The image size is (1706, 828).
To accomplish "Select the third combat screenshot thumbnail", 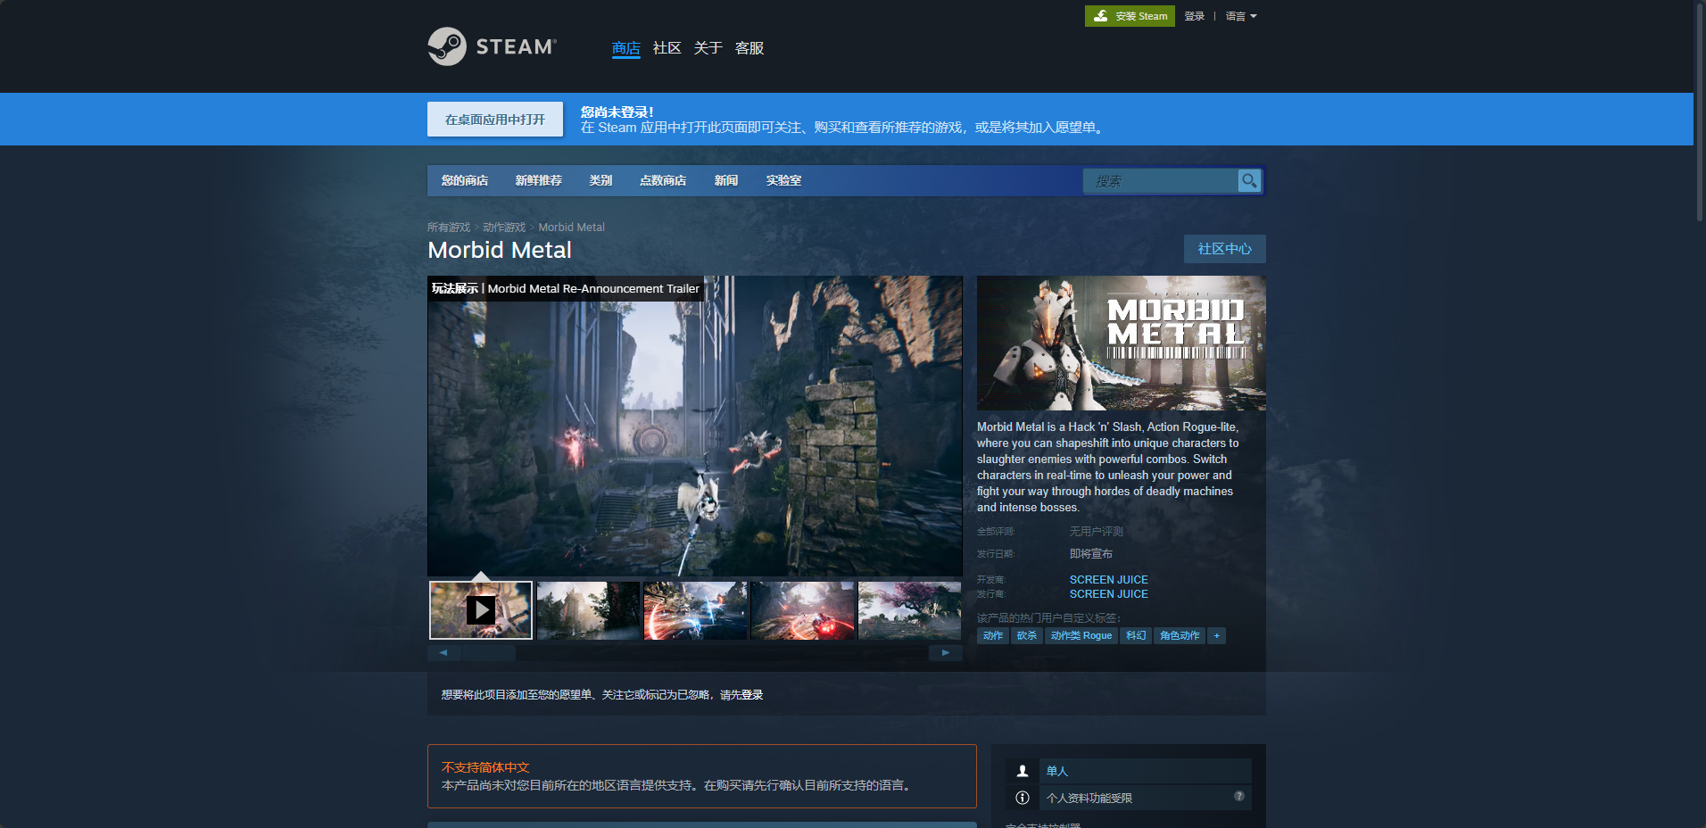I will pos(695,610).
